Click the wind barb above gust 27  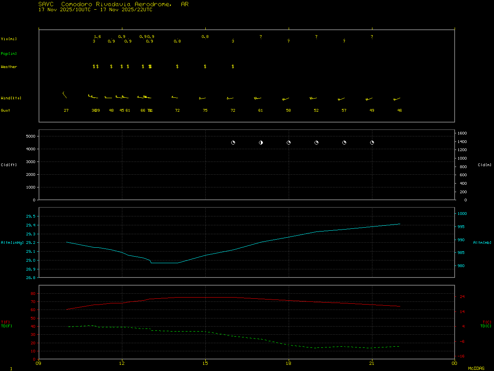point(64,95)
